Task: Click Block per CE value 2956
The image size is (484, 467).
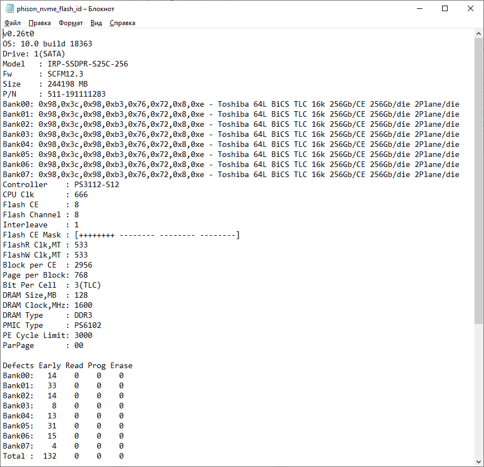Action: (x=83, y=265)
